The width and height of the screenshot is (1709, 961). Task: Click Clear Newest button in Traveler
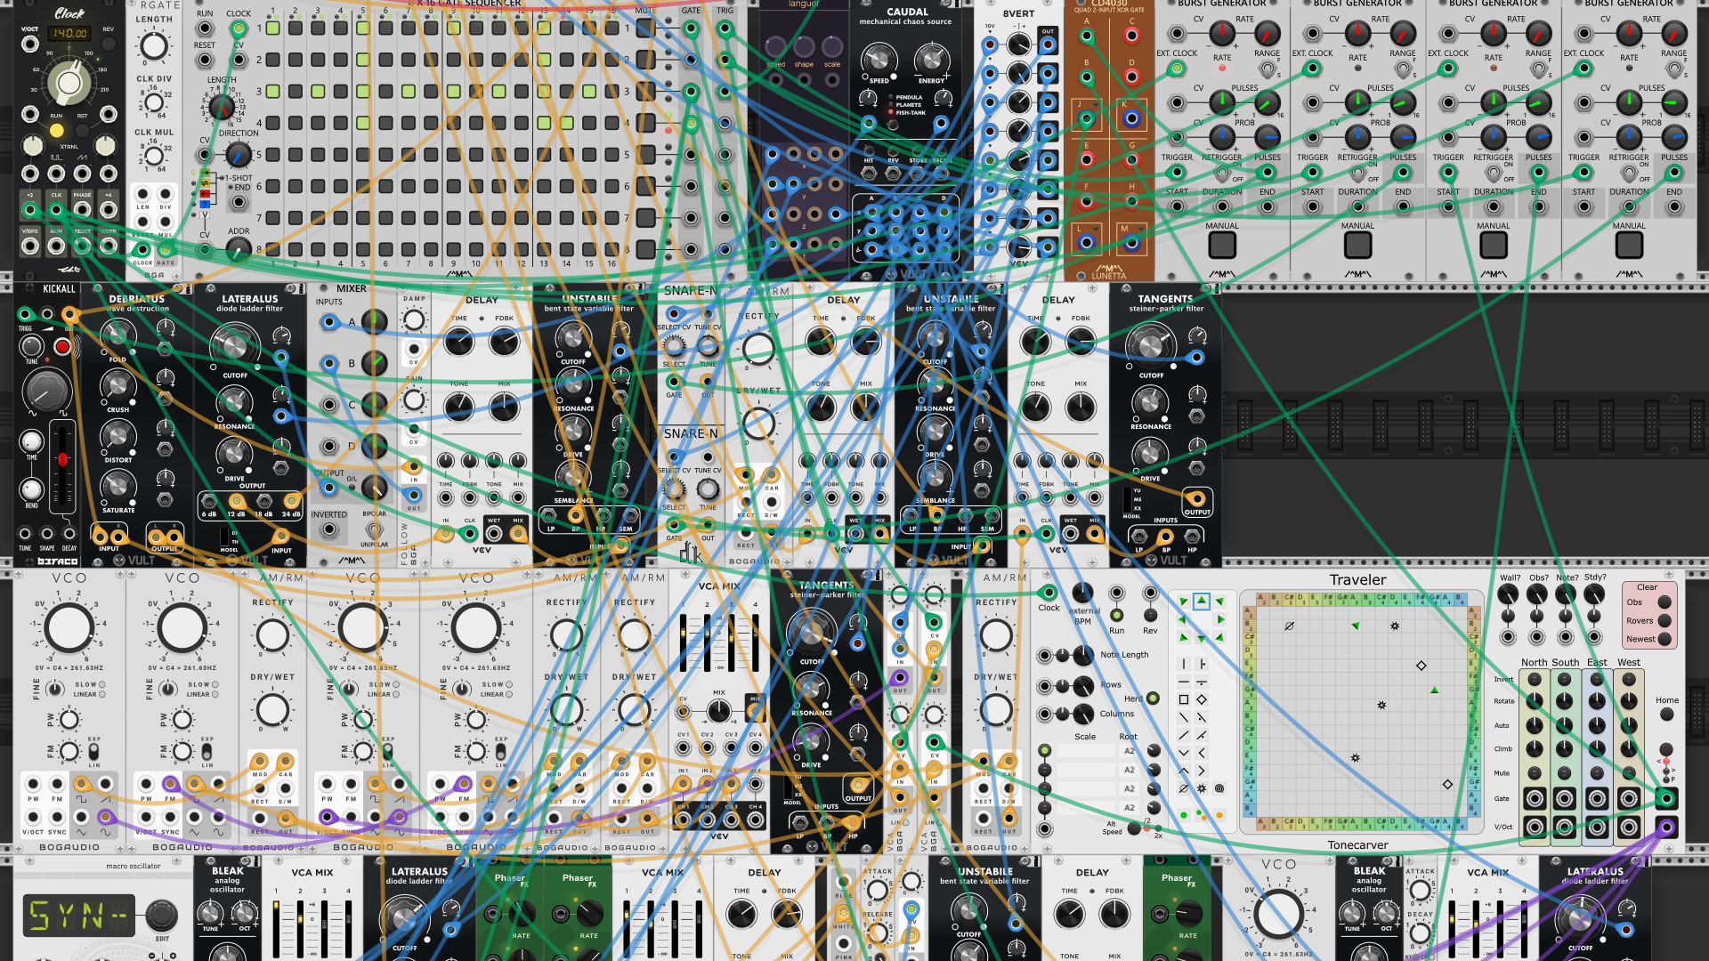coord(1664,639)
